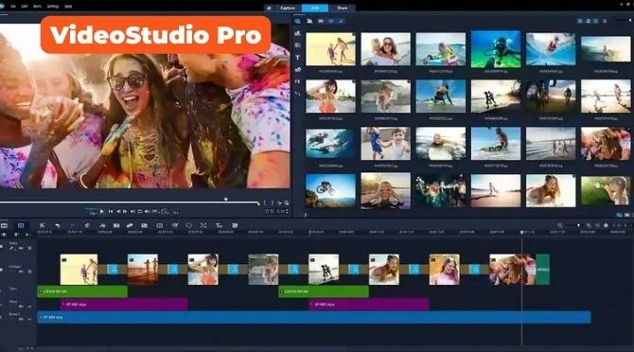Open the Path library category icon

(298, 94)
